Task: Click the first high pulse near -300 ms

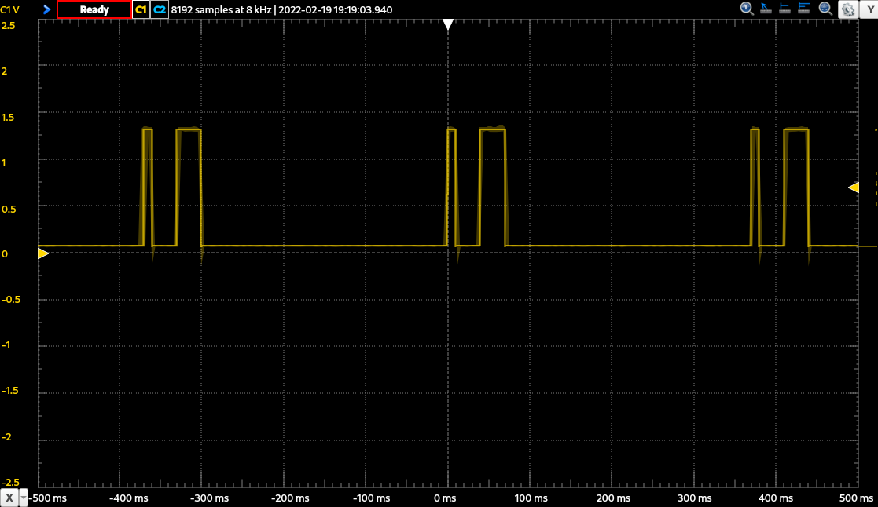Action: click(189, 188)
